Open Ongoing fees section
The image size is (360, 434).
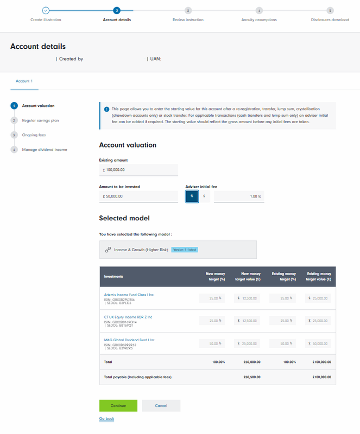tap(33, 135)
